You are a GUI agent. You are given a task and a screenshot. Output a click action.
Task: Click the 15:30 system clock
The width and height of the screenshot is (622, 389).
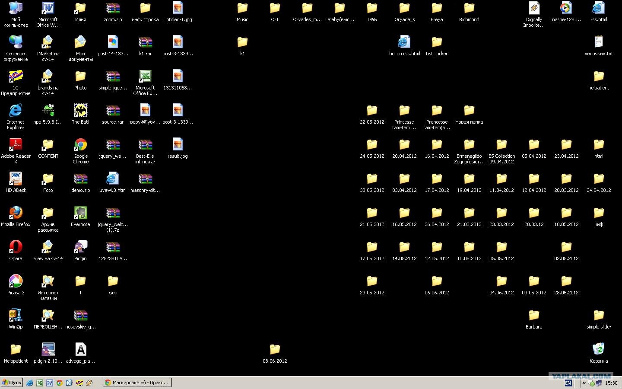pos(611,383)
